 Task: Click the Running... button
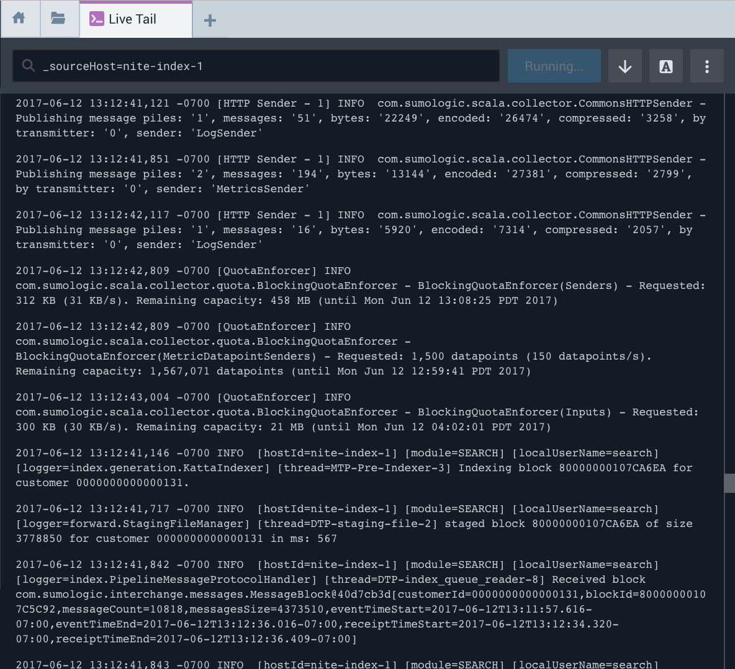(x=554, y=66)
